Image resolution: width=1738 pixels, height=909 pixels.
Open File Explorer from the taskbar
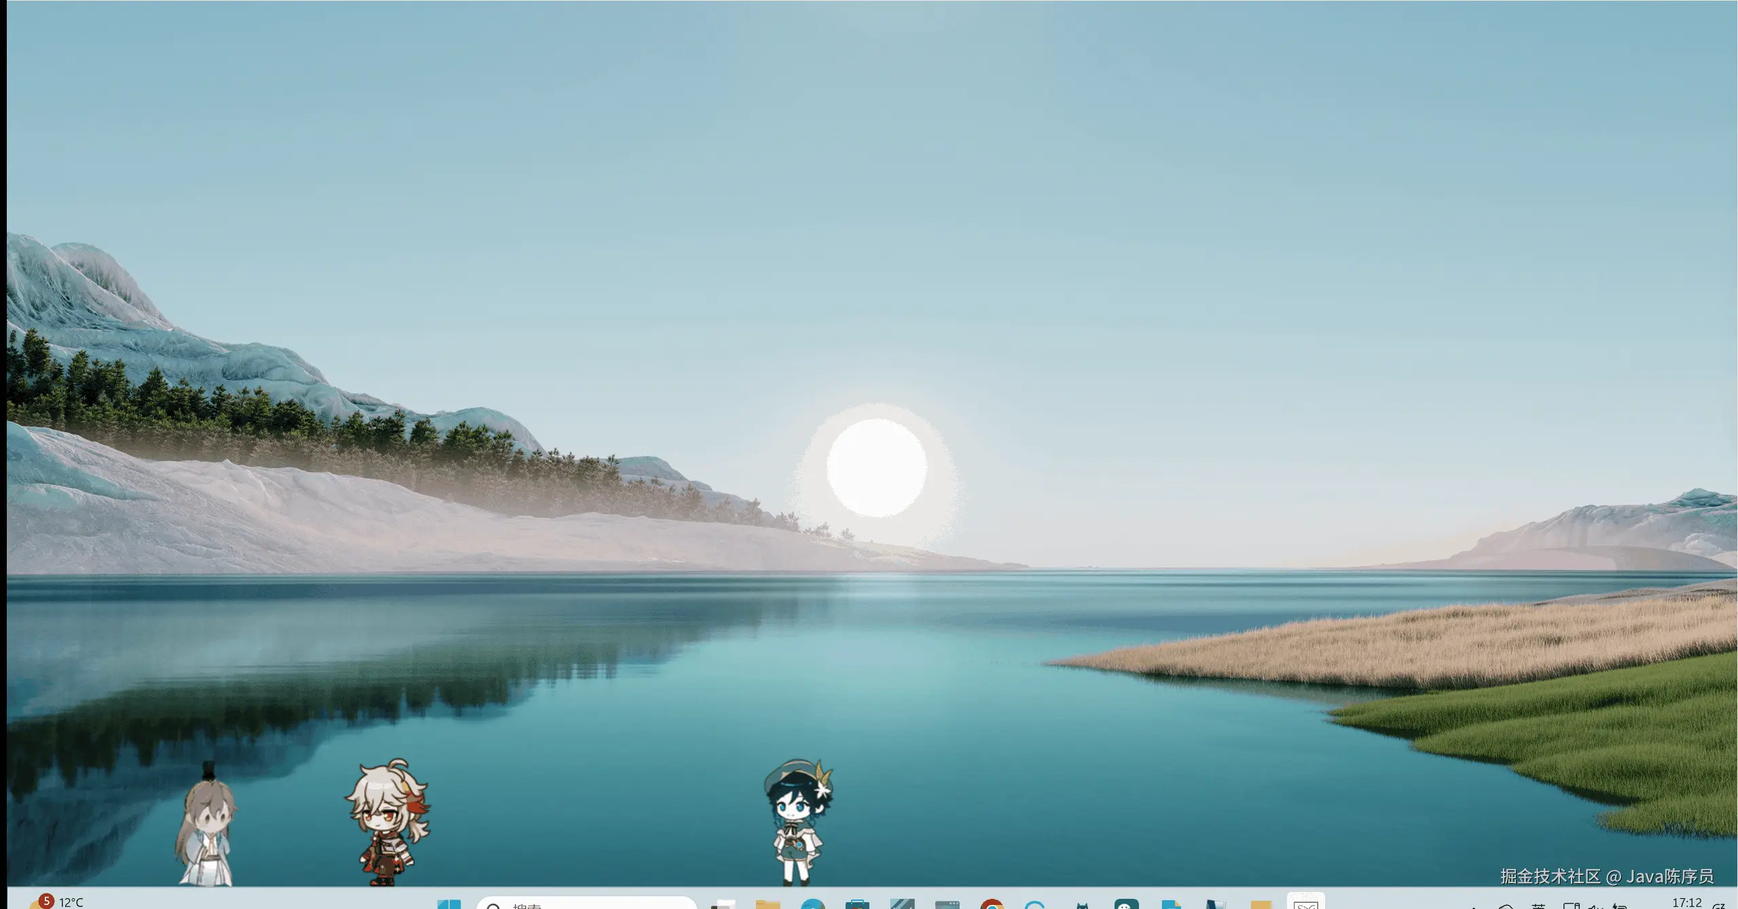767,904
